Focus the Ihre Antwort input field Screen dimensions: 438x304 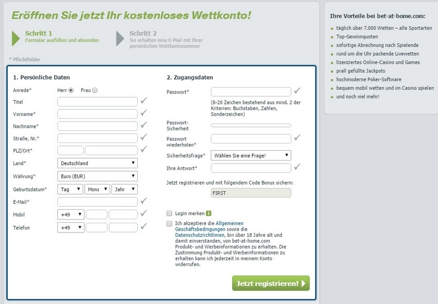click(x=251, y=168)
